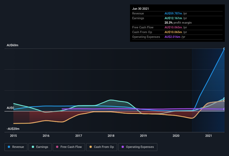Click the 2015 x-axis label
The image size is (229, 156).
pos(13,136)
